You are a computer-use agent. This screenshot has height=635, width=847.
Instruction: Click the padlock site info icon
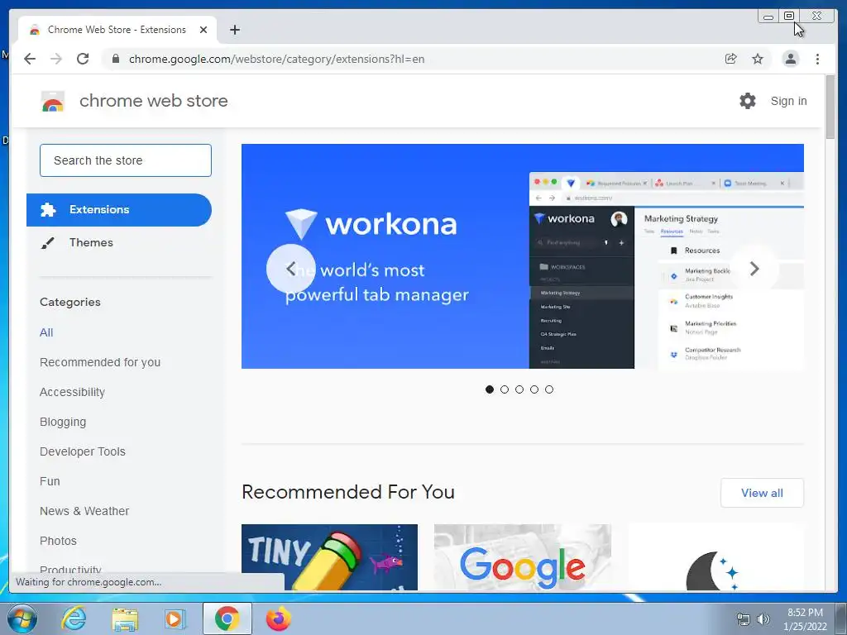pos(116,59)
